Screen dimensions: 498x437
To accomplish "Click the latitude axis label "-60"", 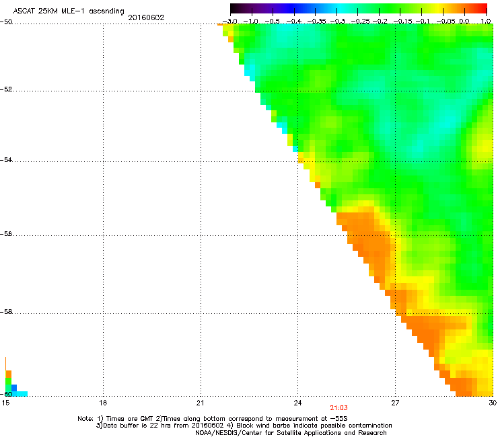I will (x=6, y=394).
